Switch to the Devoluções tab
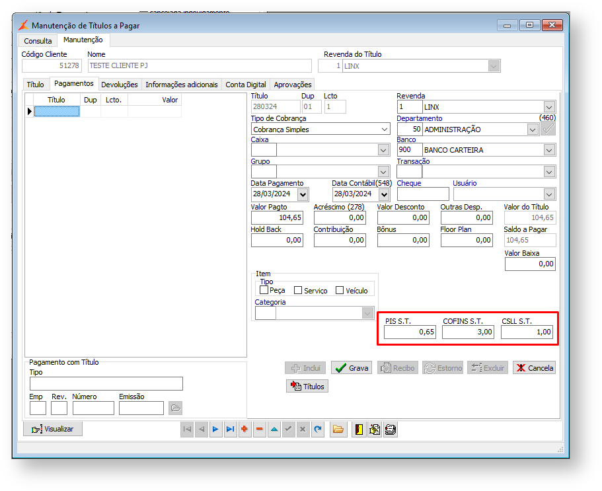The image size is (602, 491). (x=120, y=85)
